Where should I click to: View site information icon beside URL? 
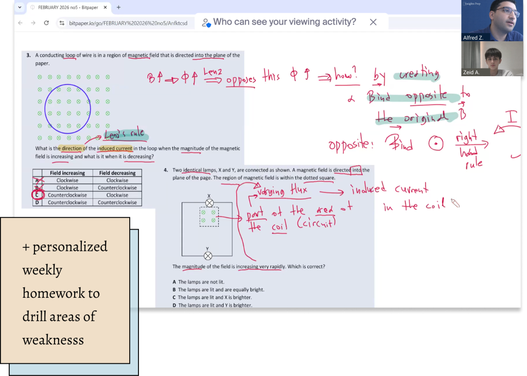click(x=62, y=23)
